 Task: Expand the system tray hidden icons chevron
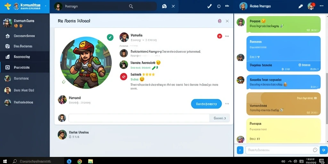290,161
